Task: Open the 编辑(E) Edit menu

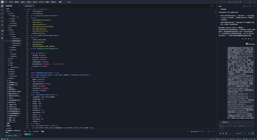Action: (17, 2)
